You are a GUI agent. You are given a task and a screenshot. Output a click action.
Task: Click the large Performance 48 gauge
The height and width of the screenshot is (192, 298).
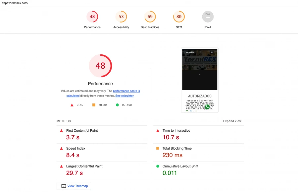(x=100, y=66)
